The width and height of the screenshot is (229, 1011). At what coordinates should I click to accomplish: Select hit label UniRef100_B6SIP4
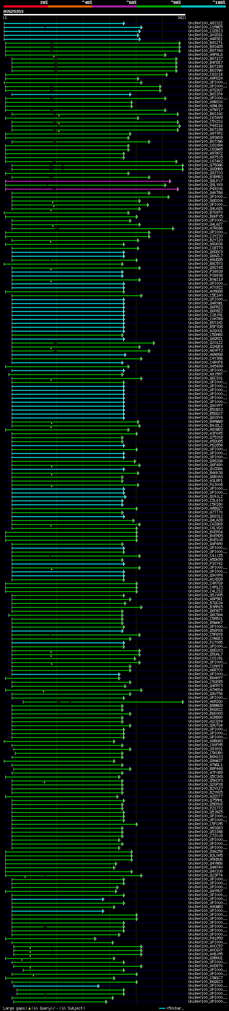[205, 94]
